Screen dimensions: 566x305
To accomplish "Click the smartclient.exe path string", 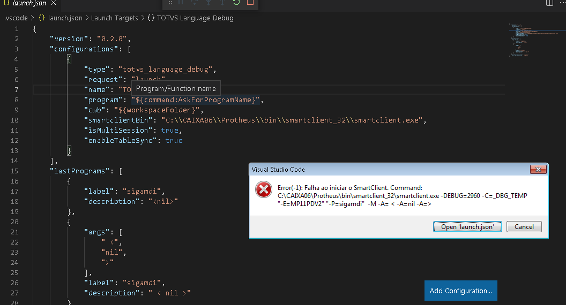I will (x=292, y=120).
